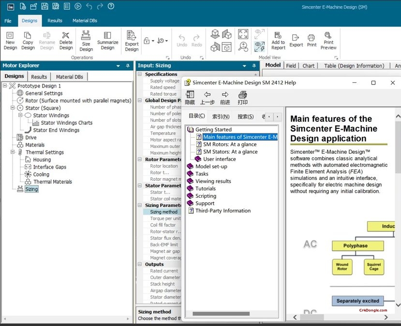Pin the Motor Explorer panel
The height and width of the screenshot is (326, 401).
tap(128, 66)
